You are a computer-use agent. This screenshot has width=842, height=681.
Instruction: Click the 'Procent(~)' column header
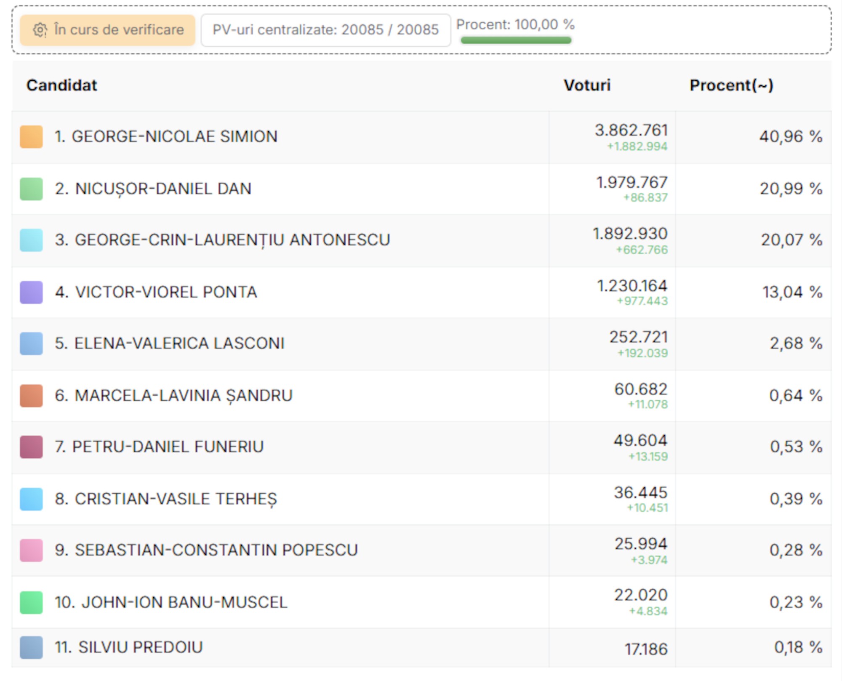point(731,85)
